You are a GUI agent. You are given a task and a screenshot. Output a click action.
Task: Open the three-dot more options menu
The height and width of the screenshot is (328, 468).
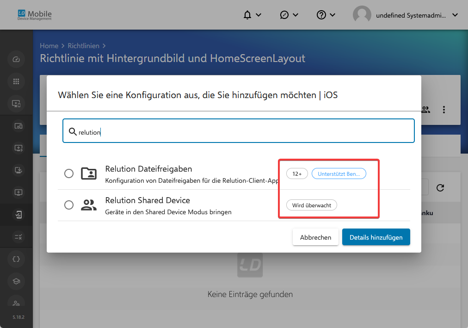[444, 110]
